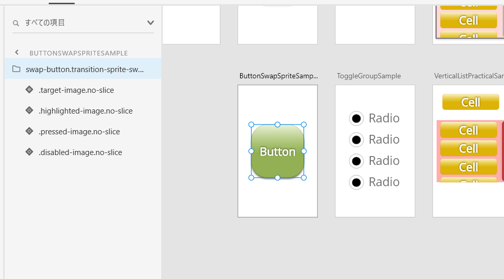Open the すべての項目 filter dropdown arrow

point(150,23)
